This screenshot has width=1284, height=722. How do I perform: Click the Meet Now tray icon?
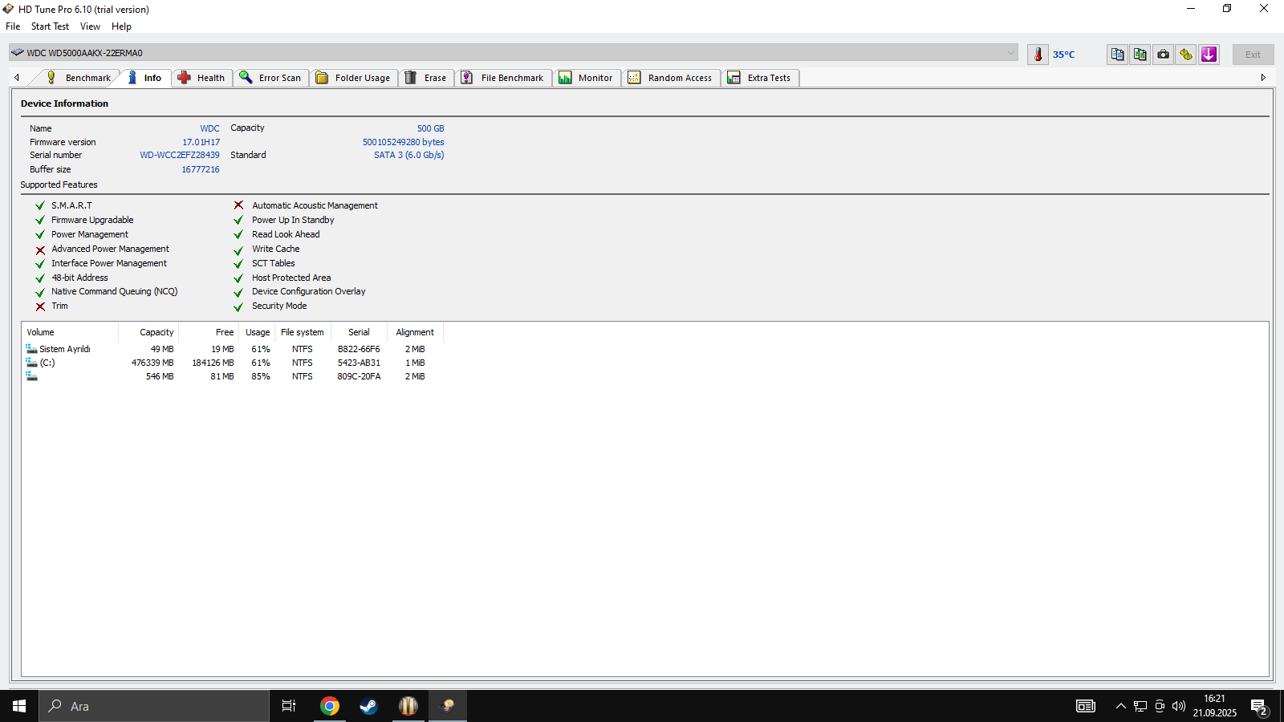pyautogui.click(x=1160, y=706)
